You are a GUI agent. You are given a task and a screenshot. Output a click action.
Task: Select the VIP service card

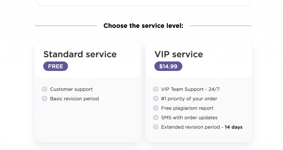(x=199, y=92)
